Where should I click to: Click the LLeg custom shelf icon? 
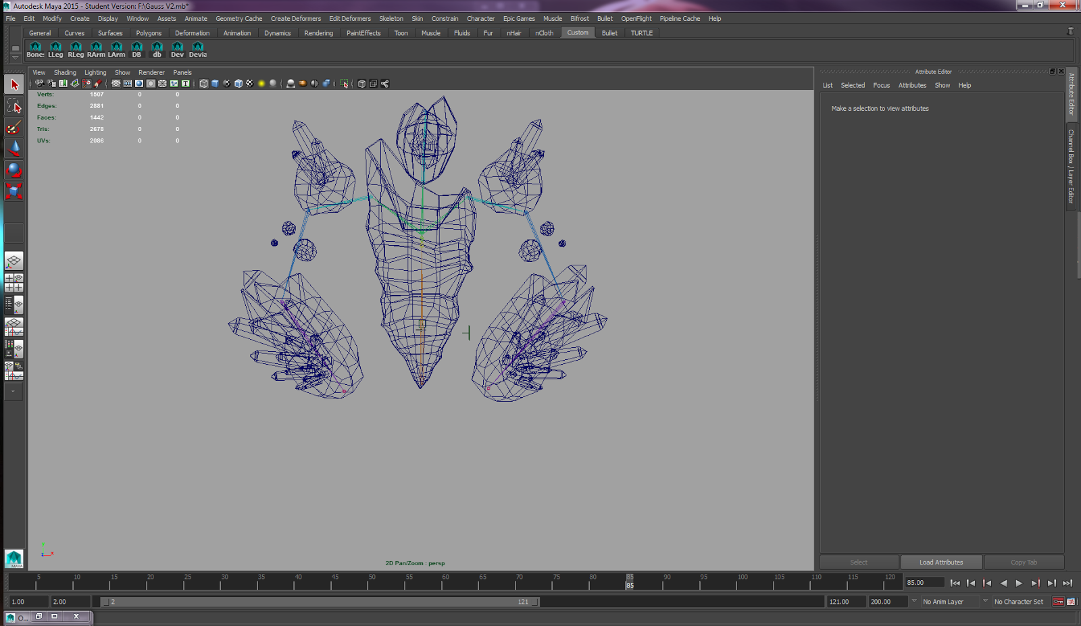point(55,49)
